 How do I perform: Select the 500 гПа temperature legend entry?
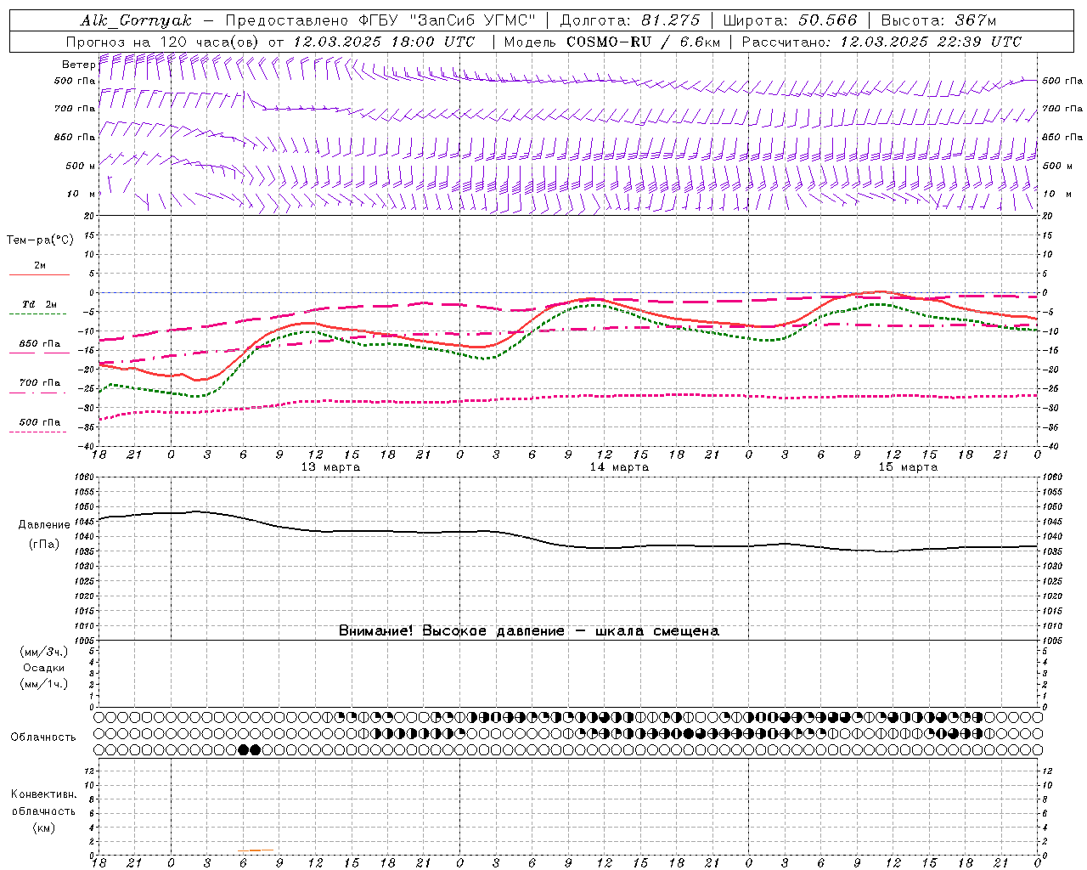(x=40, y=422)
